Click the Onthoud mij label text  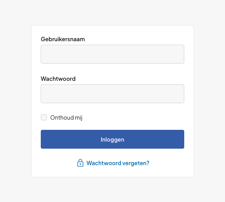[x=66, y=118]
